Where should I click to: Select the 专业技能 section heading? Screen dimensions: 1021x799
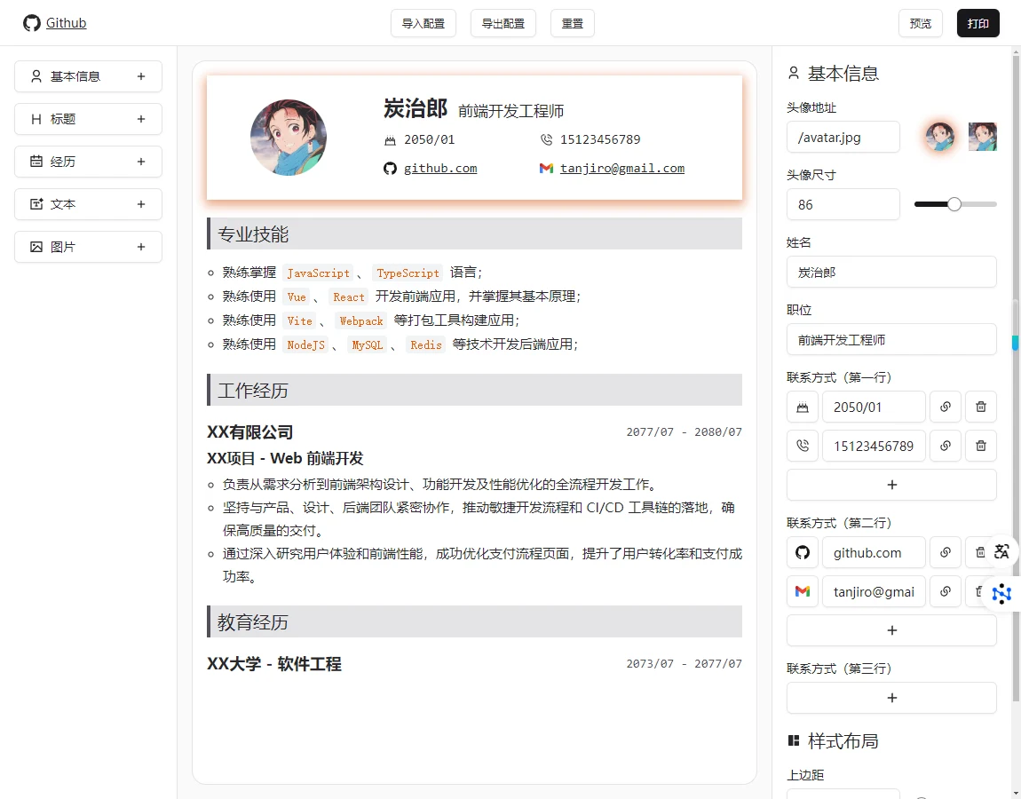point(474,233)
